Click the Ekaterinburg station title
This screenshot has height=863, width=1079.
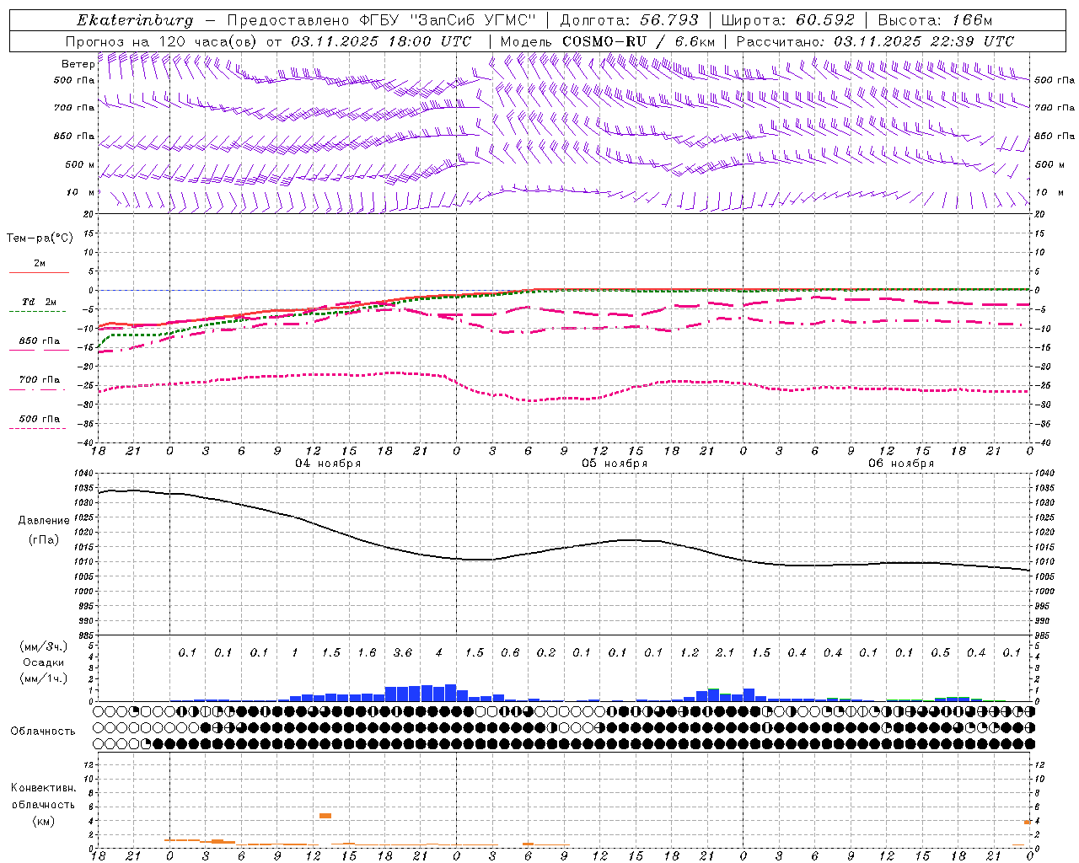point(135,20)
